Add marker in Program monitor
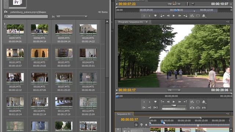The image size is (235, 132). tap(155, 102)
